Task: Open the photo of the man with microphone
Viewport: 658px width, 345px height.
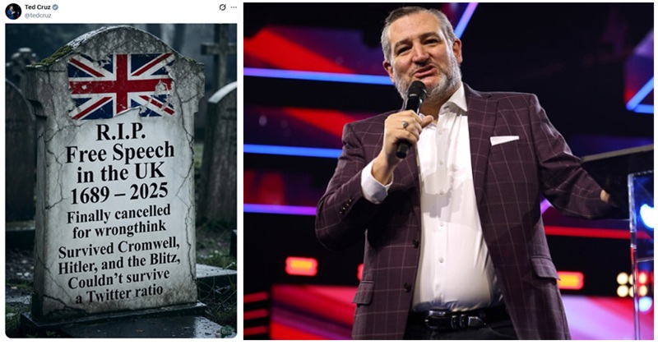Action: [x=448, y=171]
